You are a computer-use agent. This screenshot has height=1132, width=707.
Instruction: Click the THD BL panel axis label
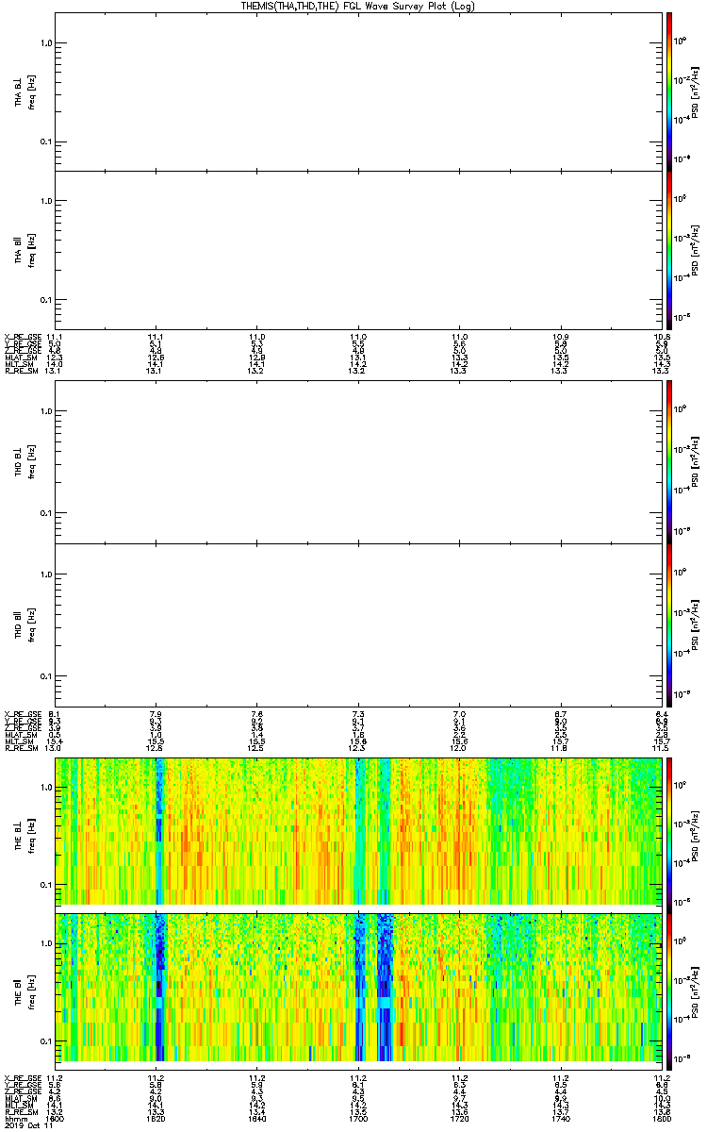point(18,463)
